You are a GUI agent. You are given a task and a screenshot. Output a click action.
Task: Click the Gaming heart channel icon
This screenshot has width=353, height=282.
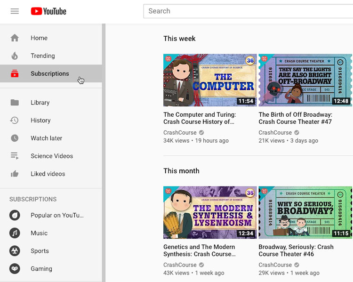15,268
